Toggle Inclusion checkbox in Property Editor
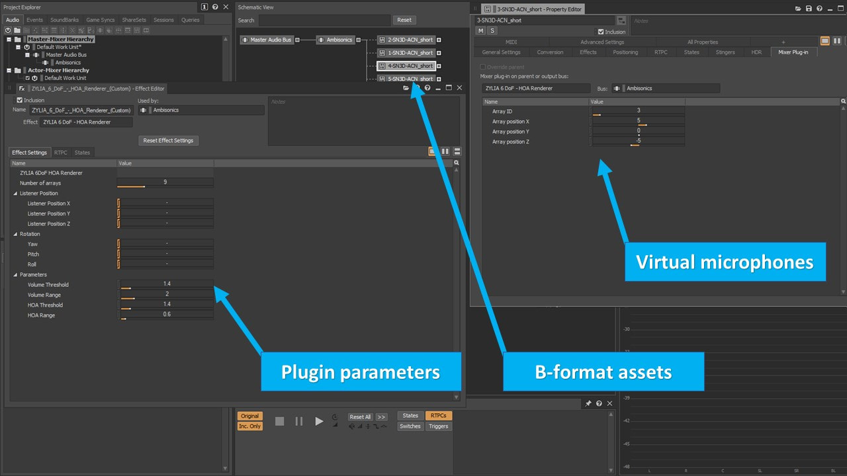This screenshot has width=847, height=476. coord(601,32)
